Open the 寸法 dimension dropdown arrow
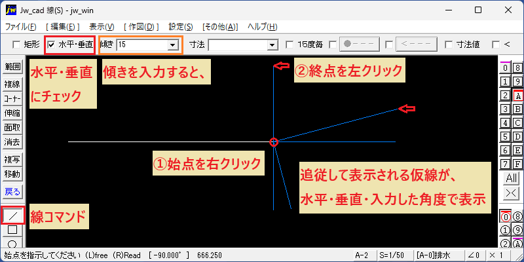Image resolution: width=524 pixels, height=262 pixels. coord(272,45)
